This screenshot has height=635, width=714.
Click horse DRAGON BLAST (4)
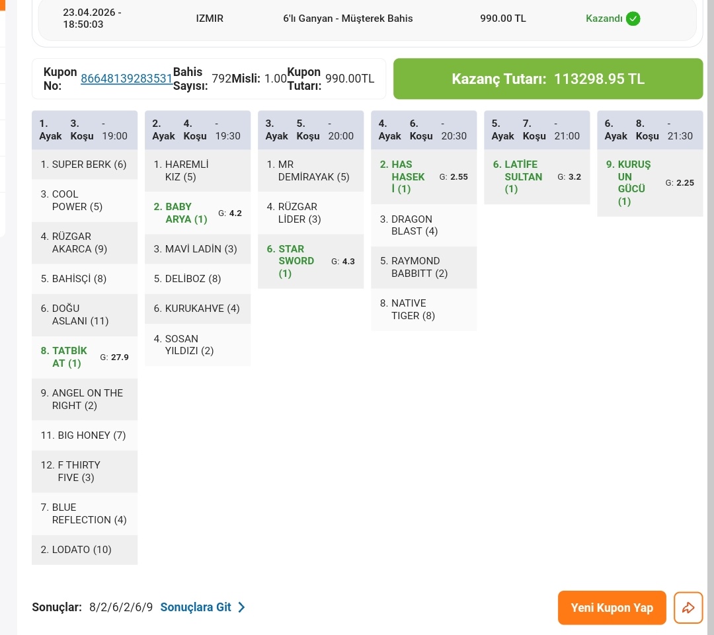point(424,225)
